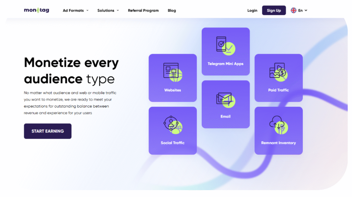Go to the Blog menu item
352x197 pixels.
tap(172, 10)
